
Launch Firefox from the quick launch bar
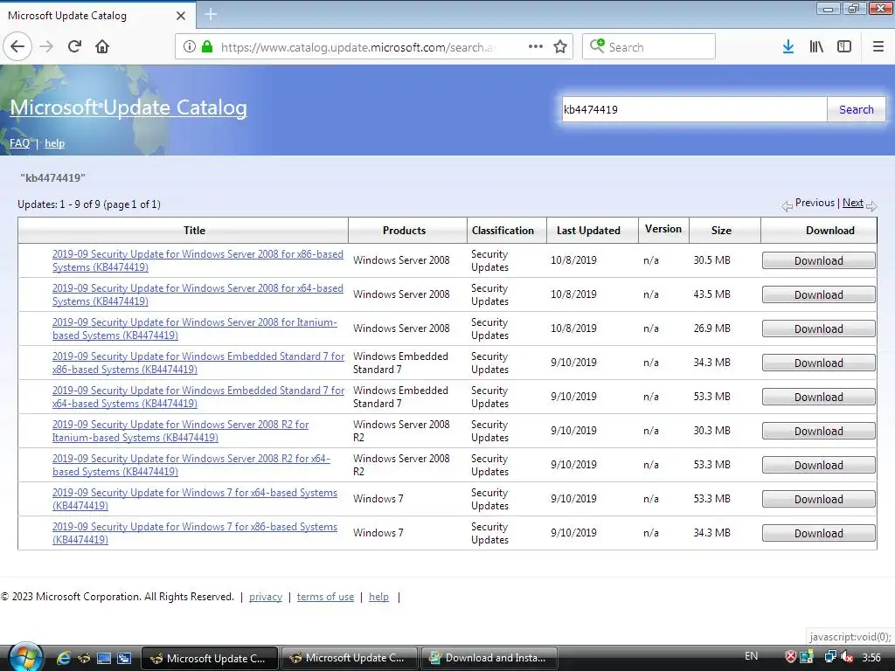click(83, 658)
